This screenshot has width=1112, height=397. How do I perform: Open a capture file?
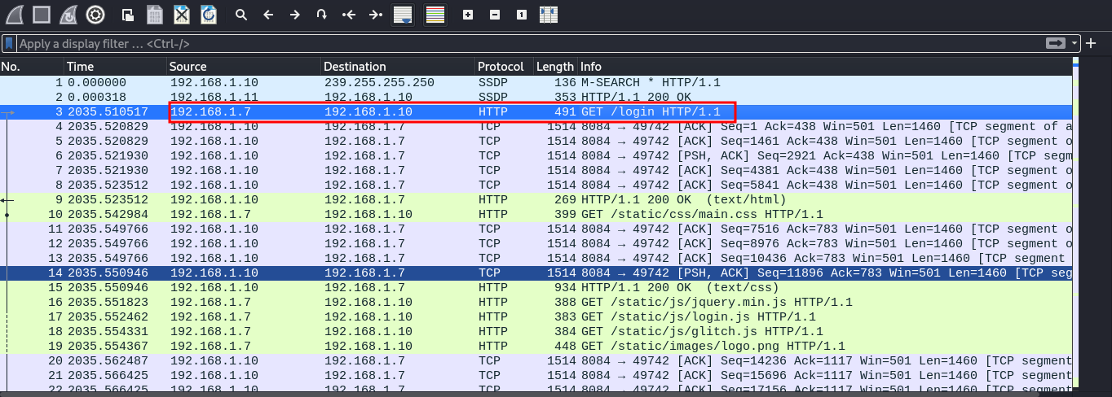pyautogui.click(x=128, y=14)
